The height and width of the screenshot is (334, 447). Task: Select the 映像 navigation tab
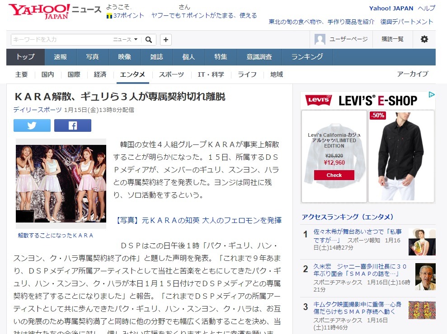coord(125,57)
